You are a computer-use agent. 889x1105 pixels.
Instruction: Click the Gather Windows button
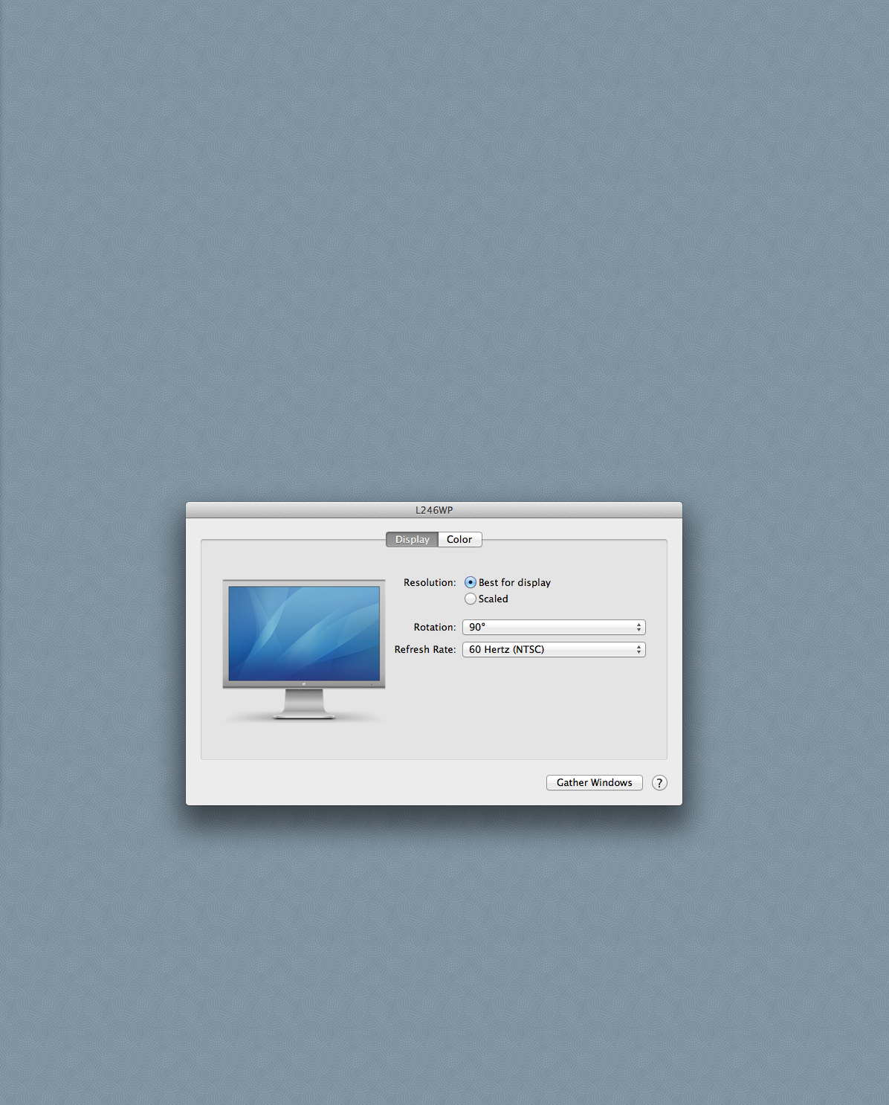(x=595, y=783)
